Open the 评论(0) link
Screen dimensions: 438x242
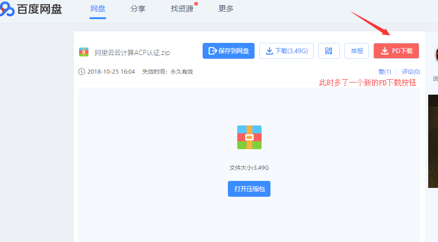click(x=411, y=71)
